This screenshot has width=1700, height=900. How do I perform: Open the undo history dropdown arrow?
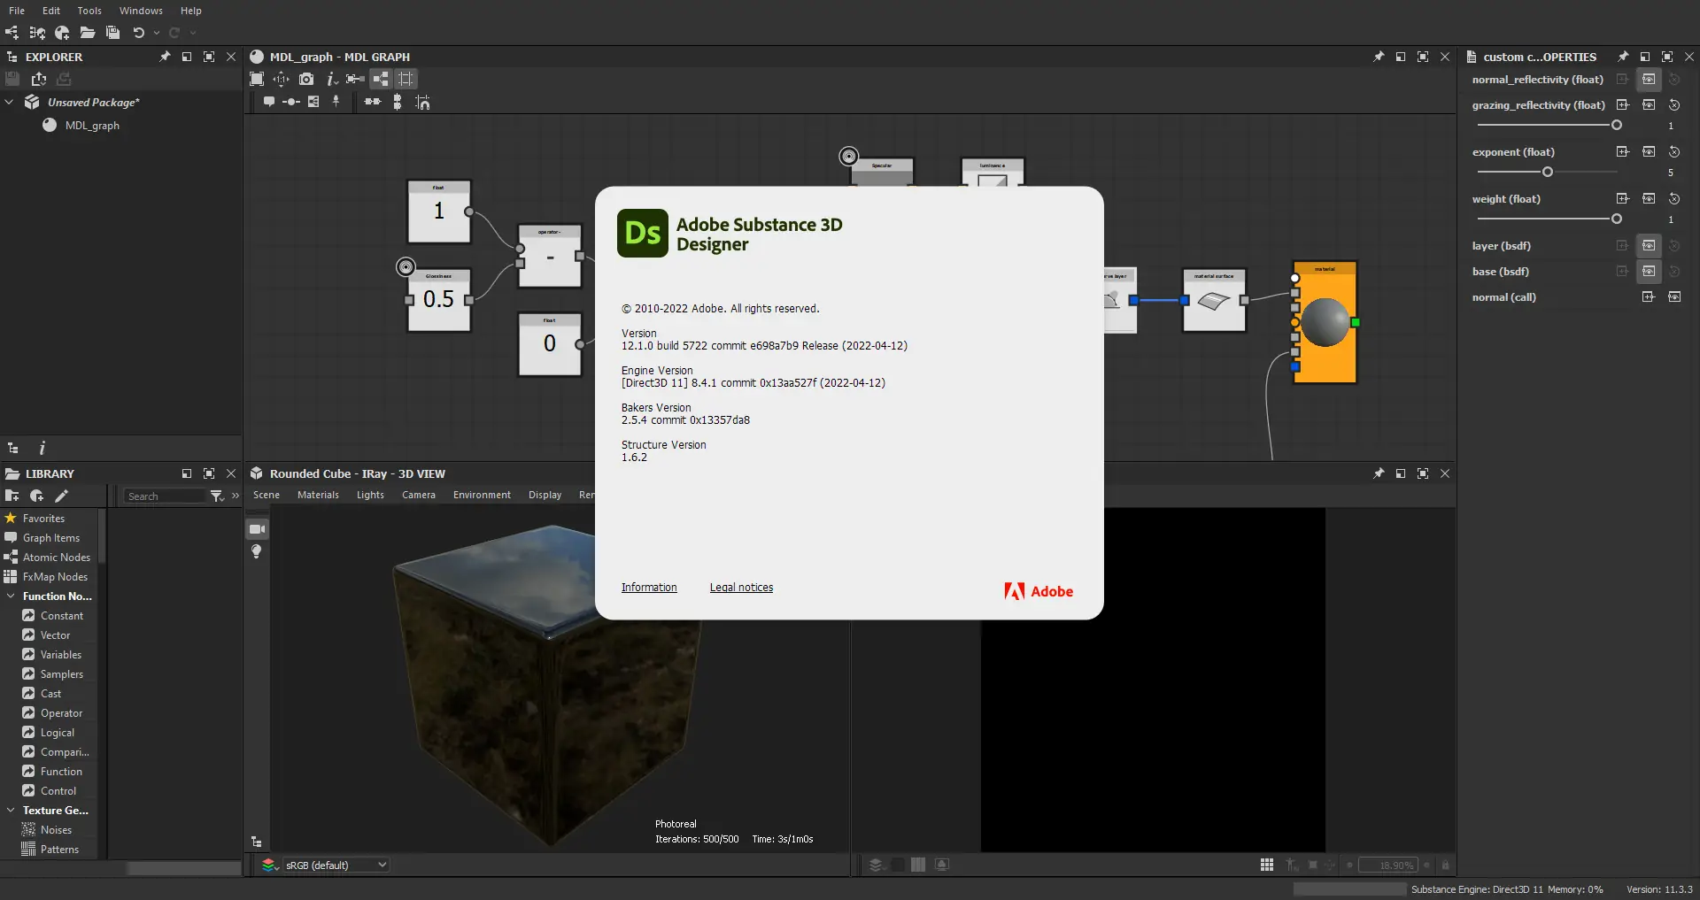(157, 33)
